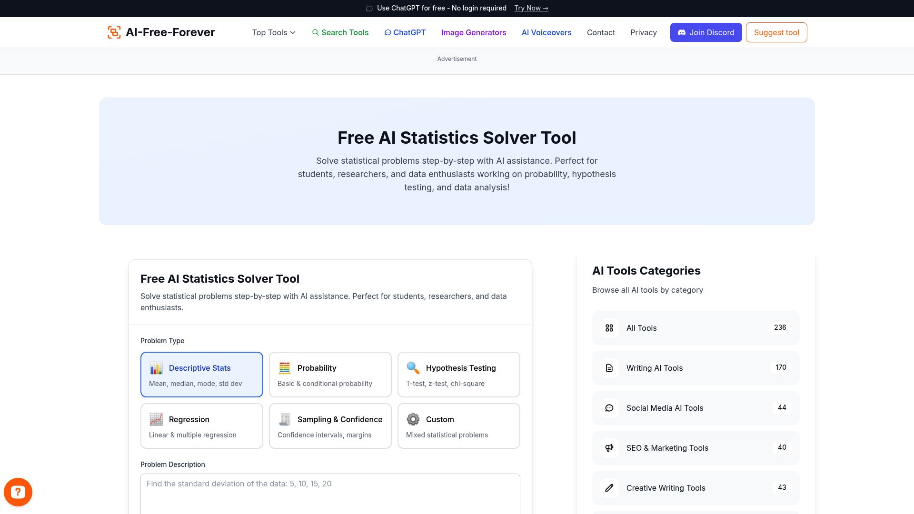The image size is (914, 514).
Task: Expand the Top Tools dropdown
Action: pyautogui.click(x=273, y=32)
